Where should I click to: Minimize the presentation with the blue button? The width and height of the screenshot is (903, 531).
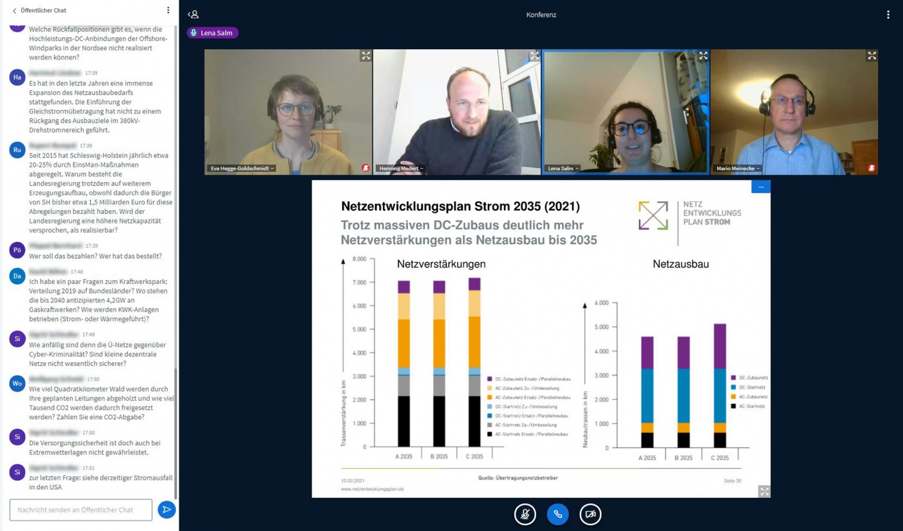pyautogui.click(x=761, y=187)
